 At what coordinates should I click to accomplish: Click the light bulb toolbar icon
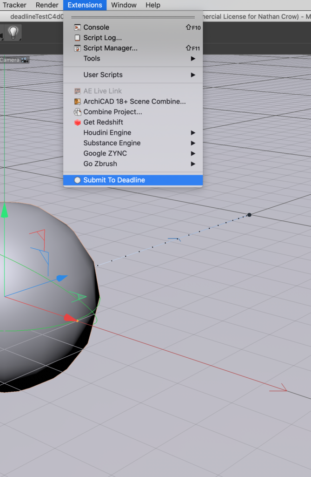[x=13, y=33]
